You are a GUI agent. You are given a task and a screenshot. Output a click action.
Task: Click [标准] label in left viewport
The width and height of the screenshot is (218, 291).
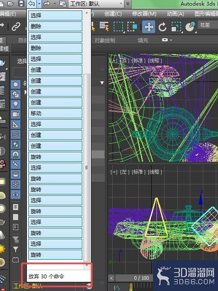pyautogui.click(x=139, y=172)
